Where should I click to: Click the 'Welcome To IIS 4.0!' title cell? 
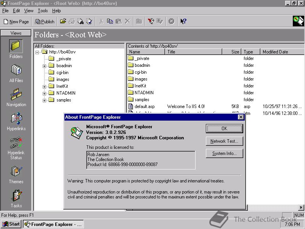pos(186,106)
